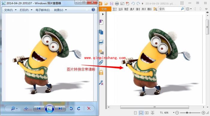Select continuous facing view mode
210x116 pixels.
point(152,113)
